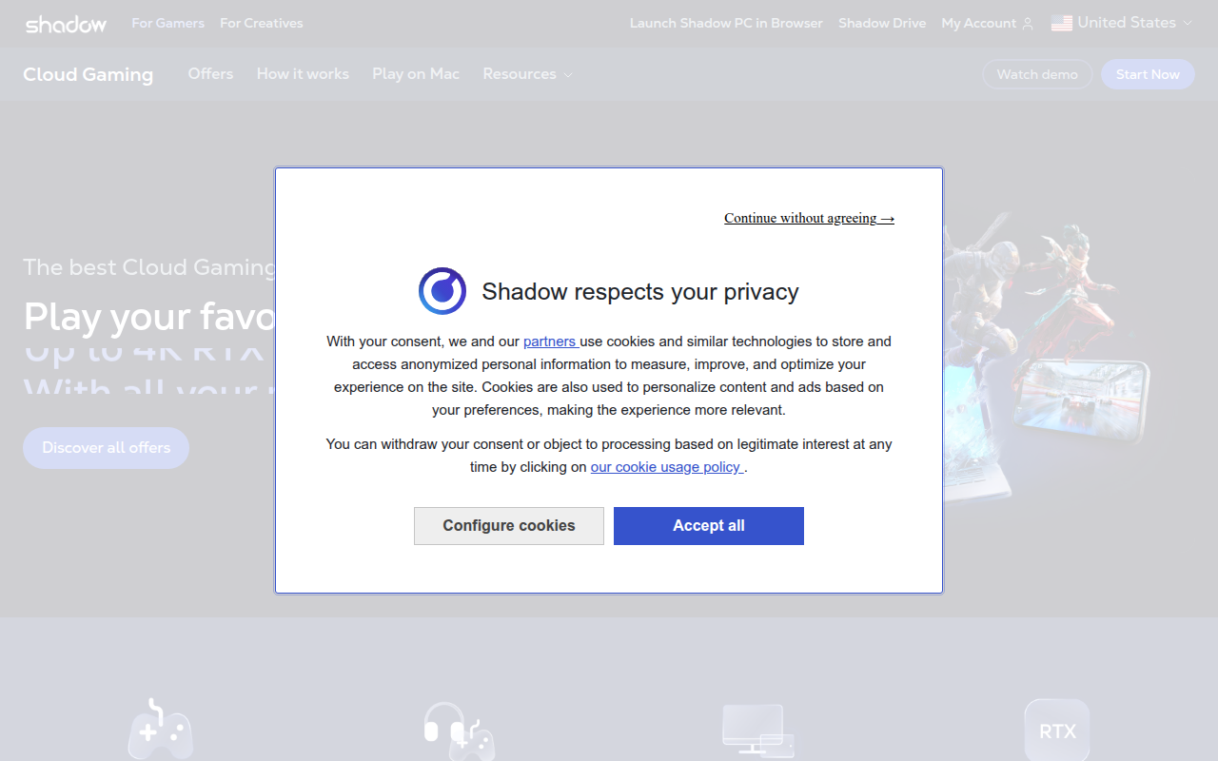Click the "Shadow respects your privacy" heading
The width and height of the screenshot is (1218, 761).
pyautogui.click(x=640, y=291)
